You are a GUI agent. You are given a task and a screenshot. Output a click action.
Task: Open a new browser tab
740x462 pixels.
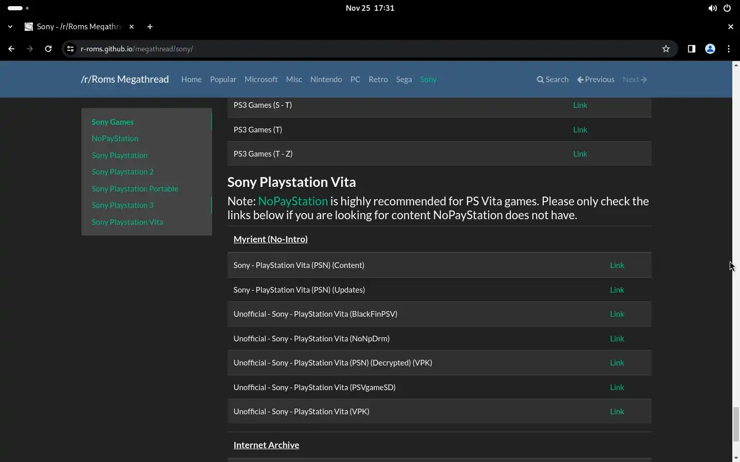pos(150,27)
